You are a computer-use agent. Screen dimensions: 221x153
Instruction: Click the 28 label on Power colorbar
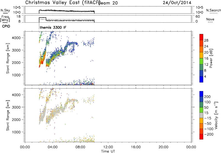click(x=206, y=40)
